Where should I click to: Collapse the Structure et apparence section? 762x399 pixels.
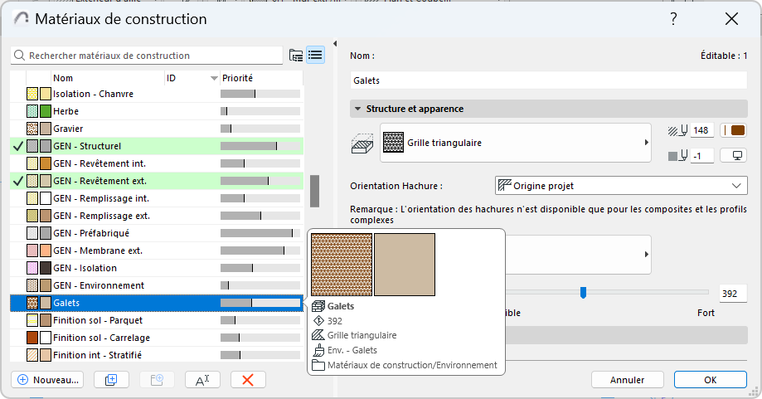click(x=358, y=109)
